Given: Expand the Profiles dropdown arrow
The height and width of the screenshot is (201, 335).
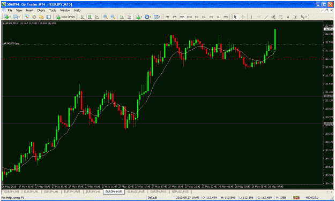Looking at the screenshot, I should click(19, 17).
